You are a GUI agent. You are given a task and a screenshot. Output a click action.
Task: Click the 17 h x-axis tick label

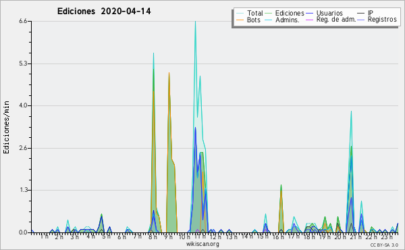294,236
